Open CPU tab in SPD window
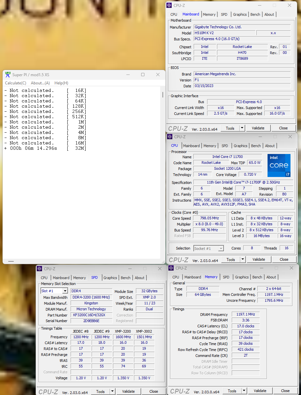Image resolution: width=301 pixels, height=395 pixels. point(44,278)
